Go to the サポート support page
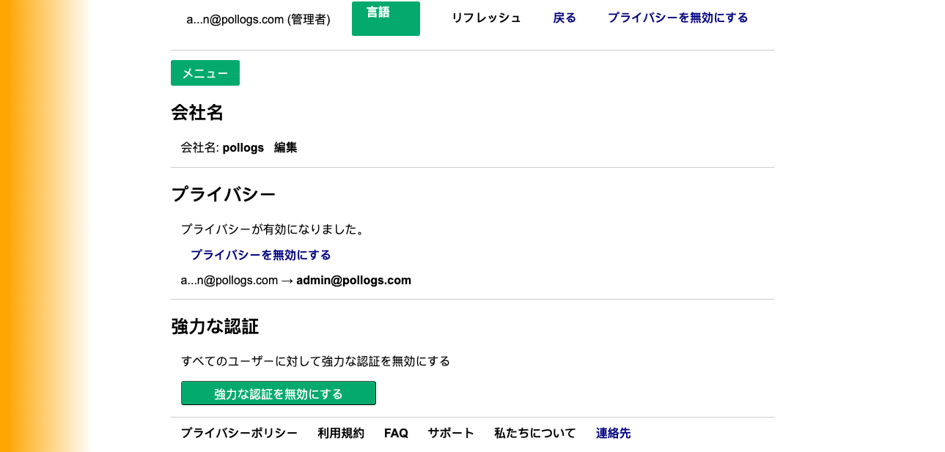The height and width of the screenshot is (452, 945). [450, 433]
